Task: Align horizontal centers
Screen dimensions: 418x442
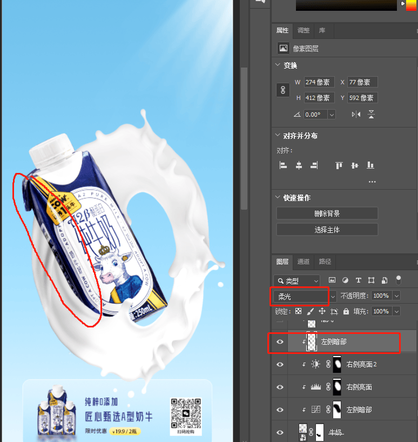Action: click(x=299, y=165)
